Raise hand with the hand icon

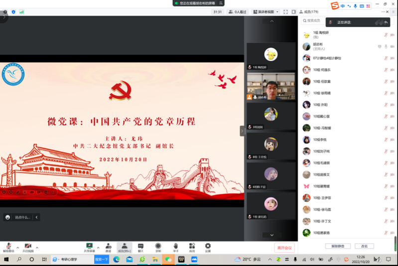(x=176, y=248)
